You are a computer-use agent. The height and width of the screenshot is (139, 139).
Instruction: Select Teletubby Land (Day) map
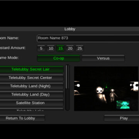click(32, 95)
